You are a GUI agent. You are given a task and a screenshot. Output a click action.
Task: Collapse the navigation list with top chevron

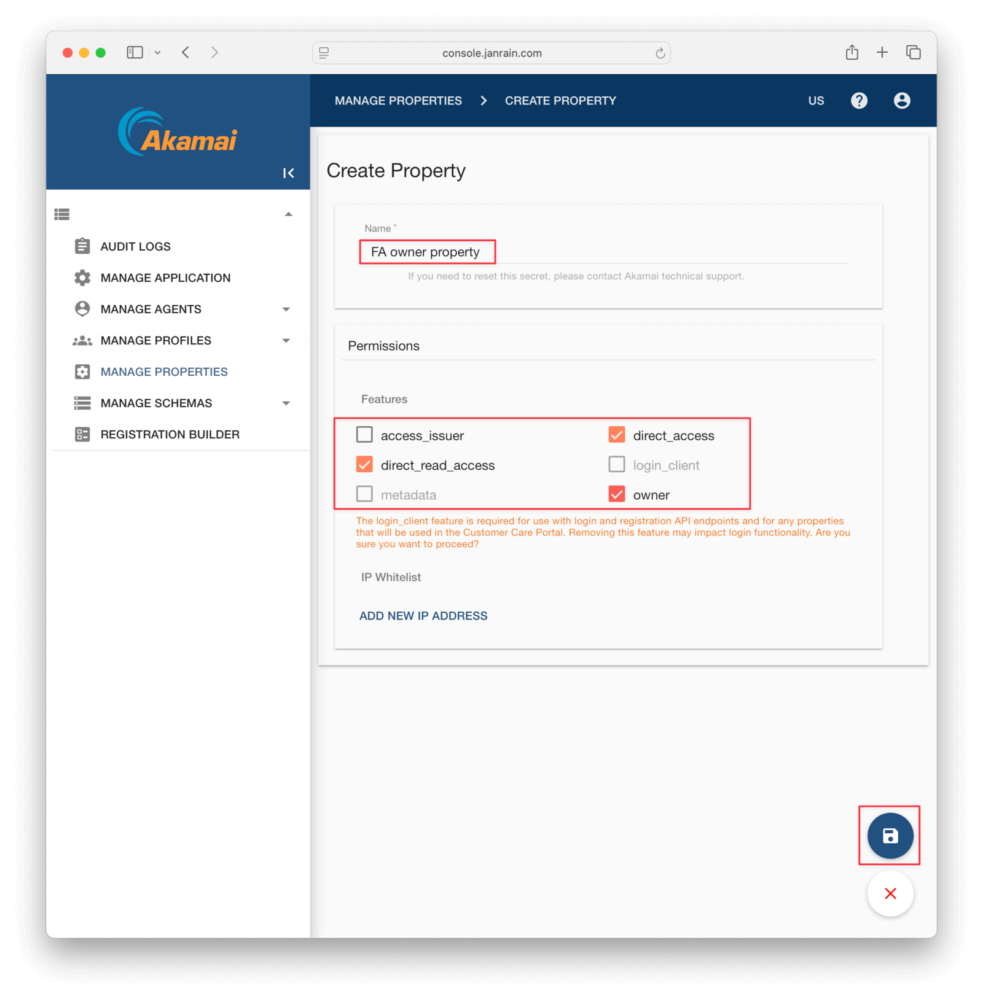(288, 214)
